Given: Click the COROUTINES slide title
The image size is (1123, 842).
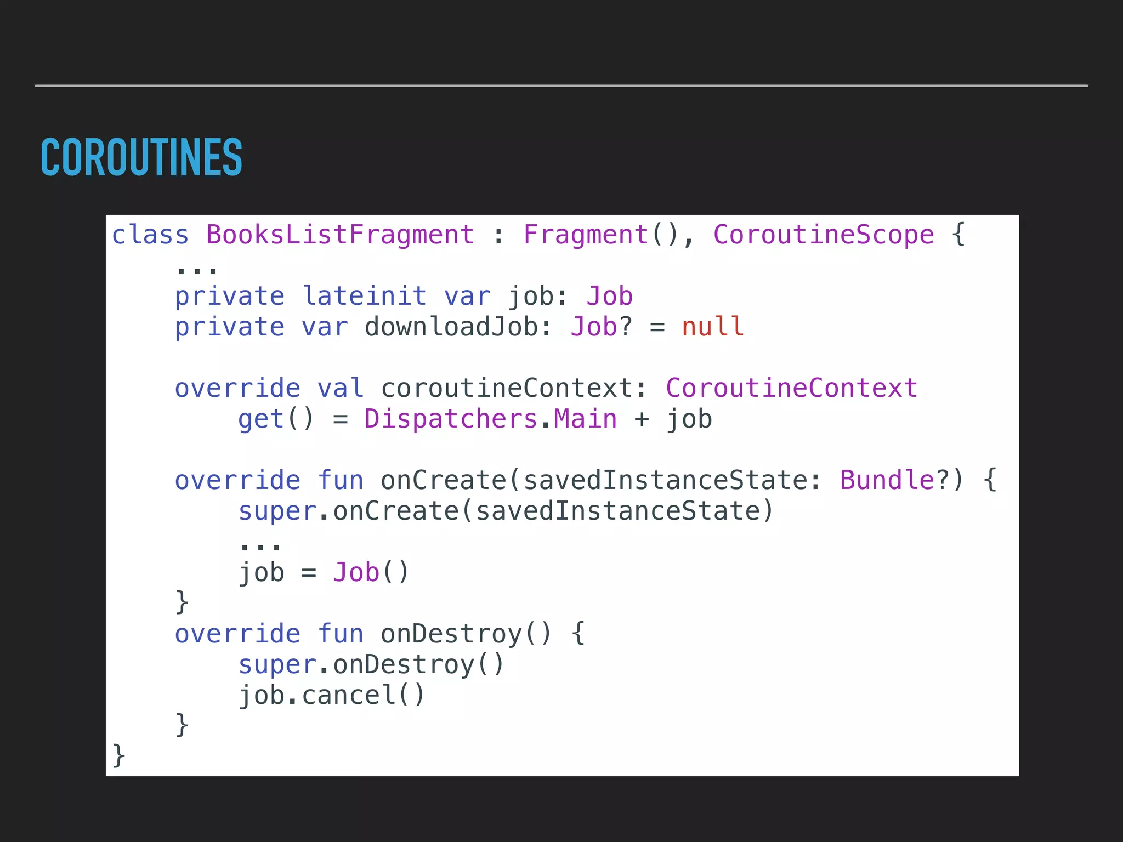Looking at the screenshot, I should tap(141, 157).
